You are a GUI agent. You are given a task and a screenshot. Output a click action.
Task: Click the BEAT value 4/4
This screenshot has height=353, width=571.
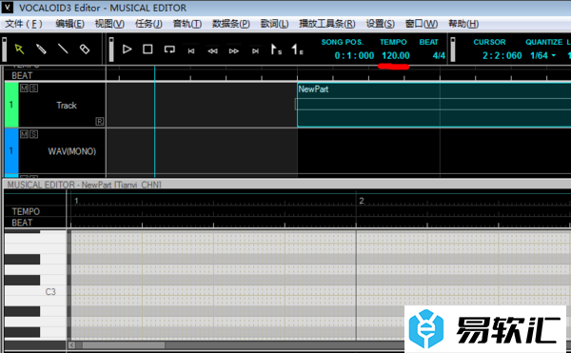coord(439,56)
